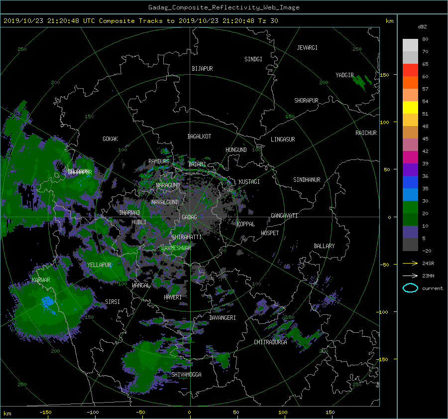Click the RAMDURG city label
448x419 pixels.
click(x=159, y=161)
